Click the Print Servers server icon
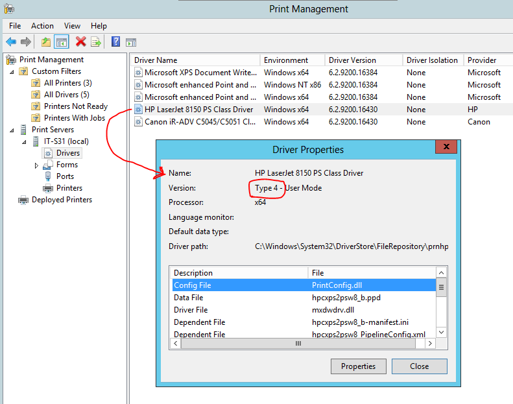 (x=23, y=130)
